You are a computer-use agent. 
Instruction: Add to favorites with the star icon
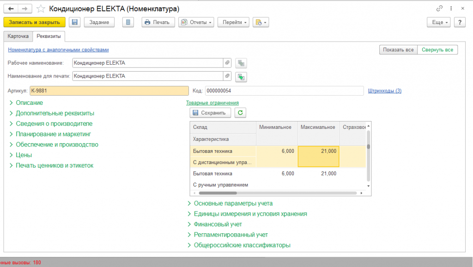tap(41, 9)
